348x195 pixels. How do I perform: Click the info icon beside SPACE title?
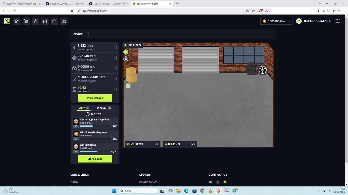pos(88,34)
